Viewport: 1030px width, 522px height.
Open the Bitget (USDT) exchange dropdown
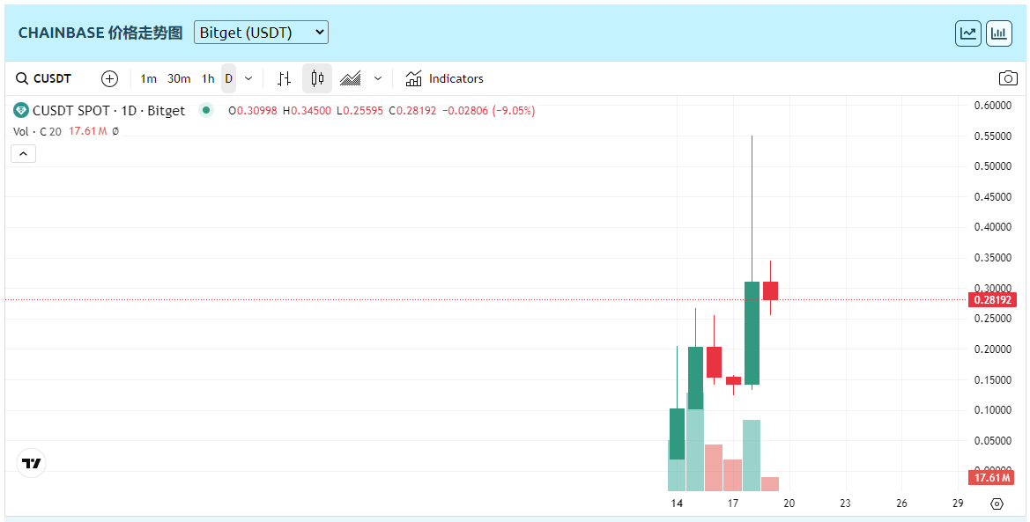(261, 33)
